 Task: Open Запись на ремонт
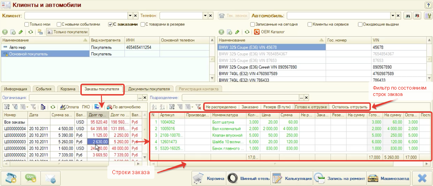coord(340,179)
